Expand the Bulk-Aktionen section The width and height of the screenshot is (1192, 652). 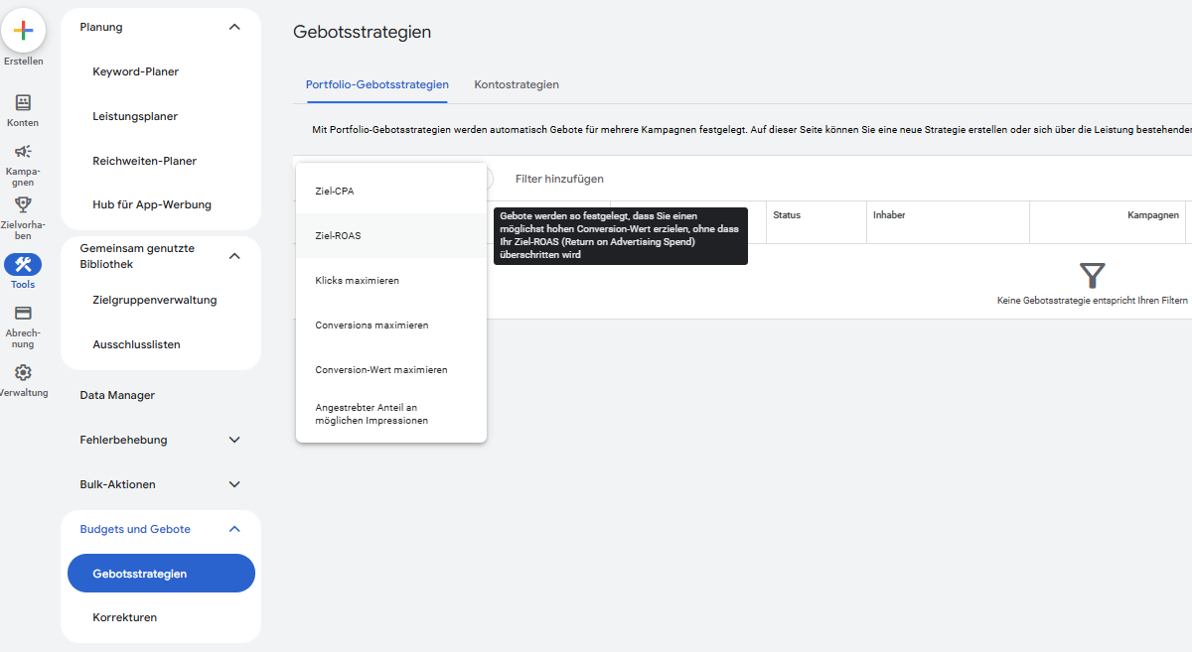[x=234, y=484]
